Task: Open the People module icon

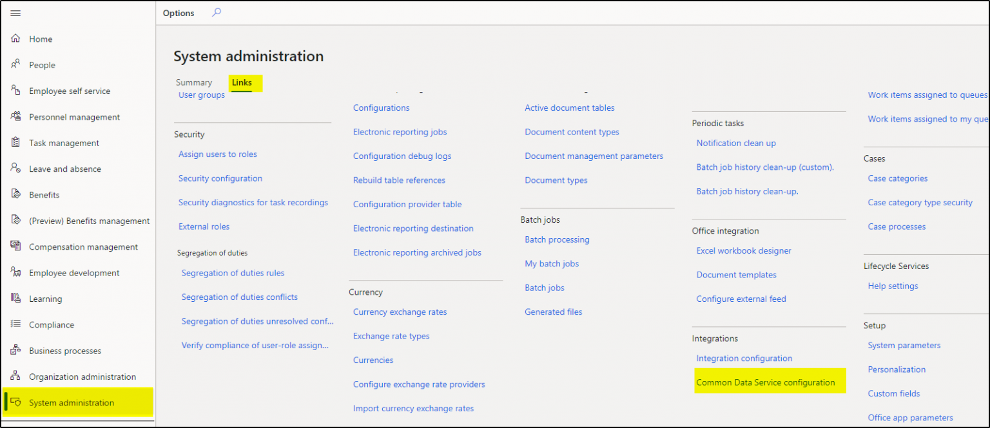Action: coord(16,65)
